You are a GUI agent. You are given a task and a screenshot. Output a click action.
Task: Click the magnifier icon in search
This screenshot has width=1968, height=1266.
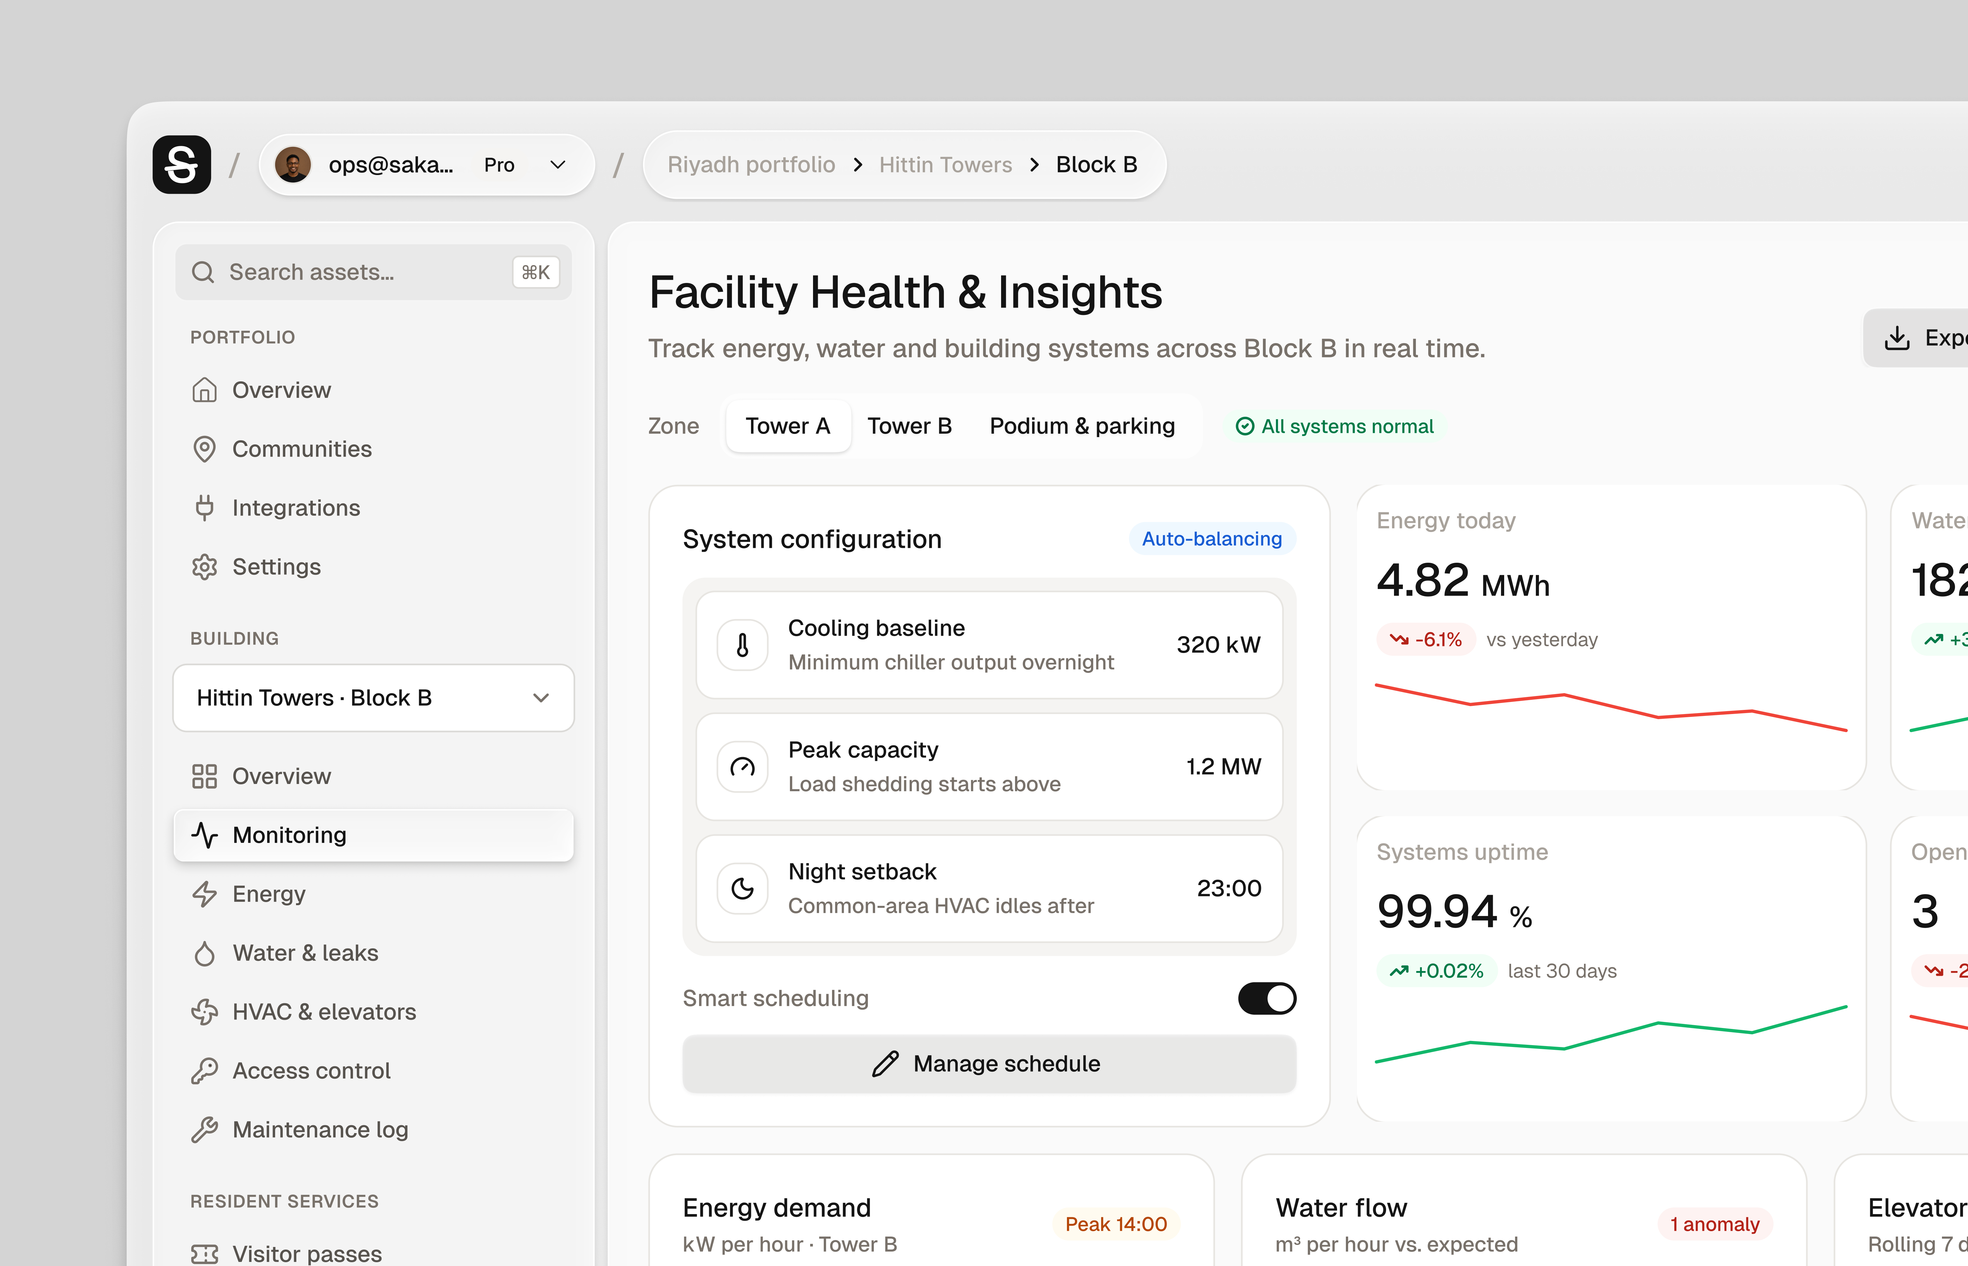[x=203, y=272]
